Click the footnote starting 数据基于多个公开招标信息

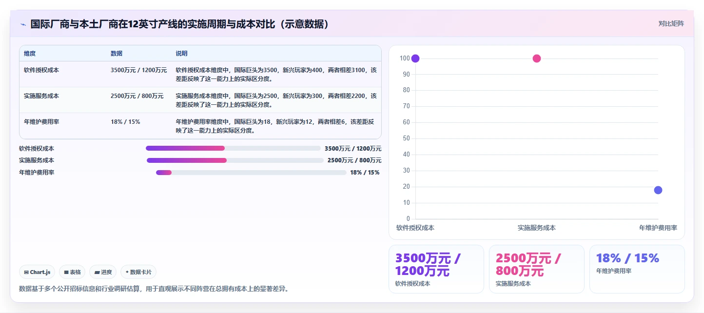[155, 289]
